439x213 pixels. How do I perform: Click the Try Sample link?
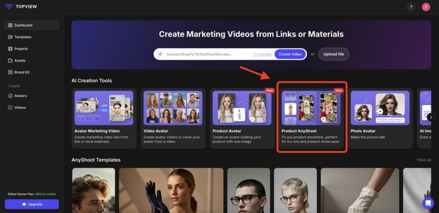pos(262,54)
